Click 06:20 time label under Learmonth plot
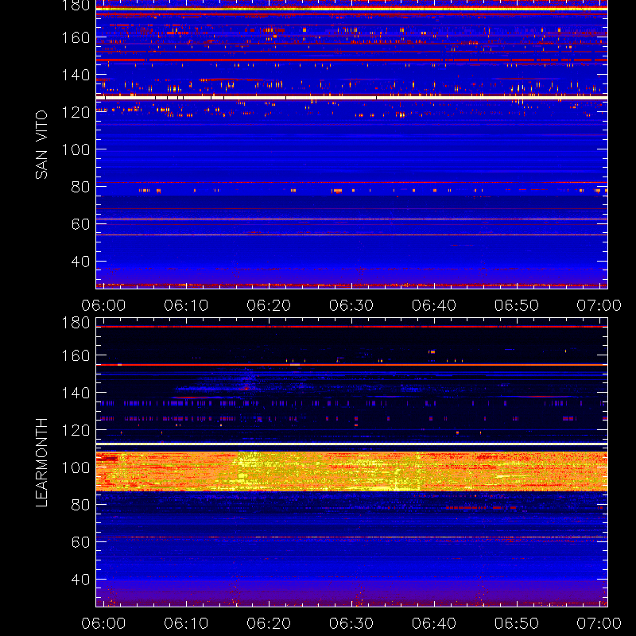Screen dimensions: 636x636 269,623
